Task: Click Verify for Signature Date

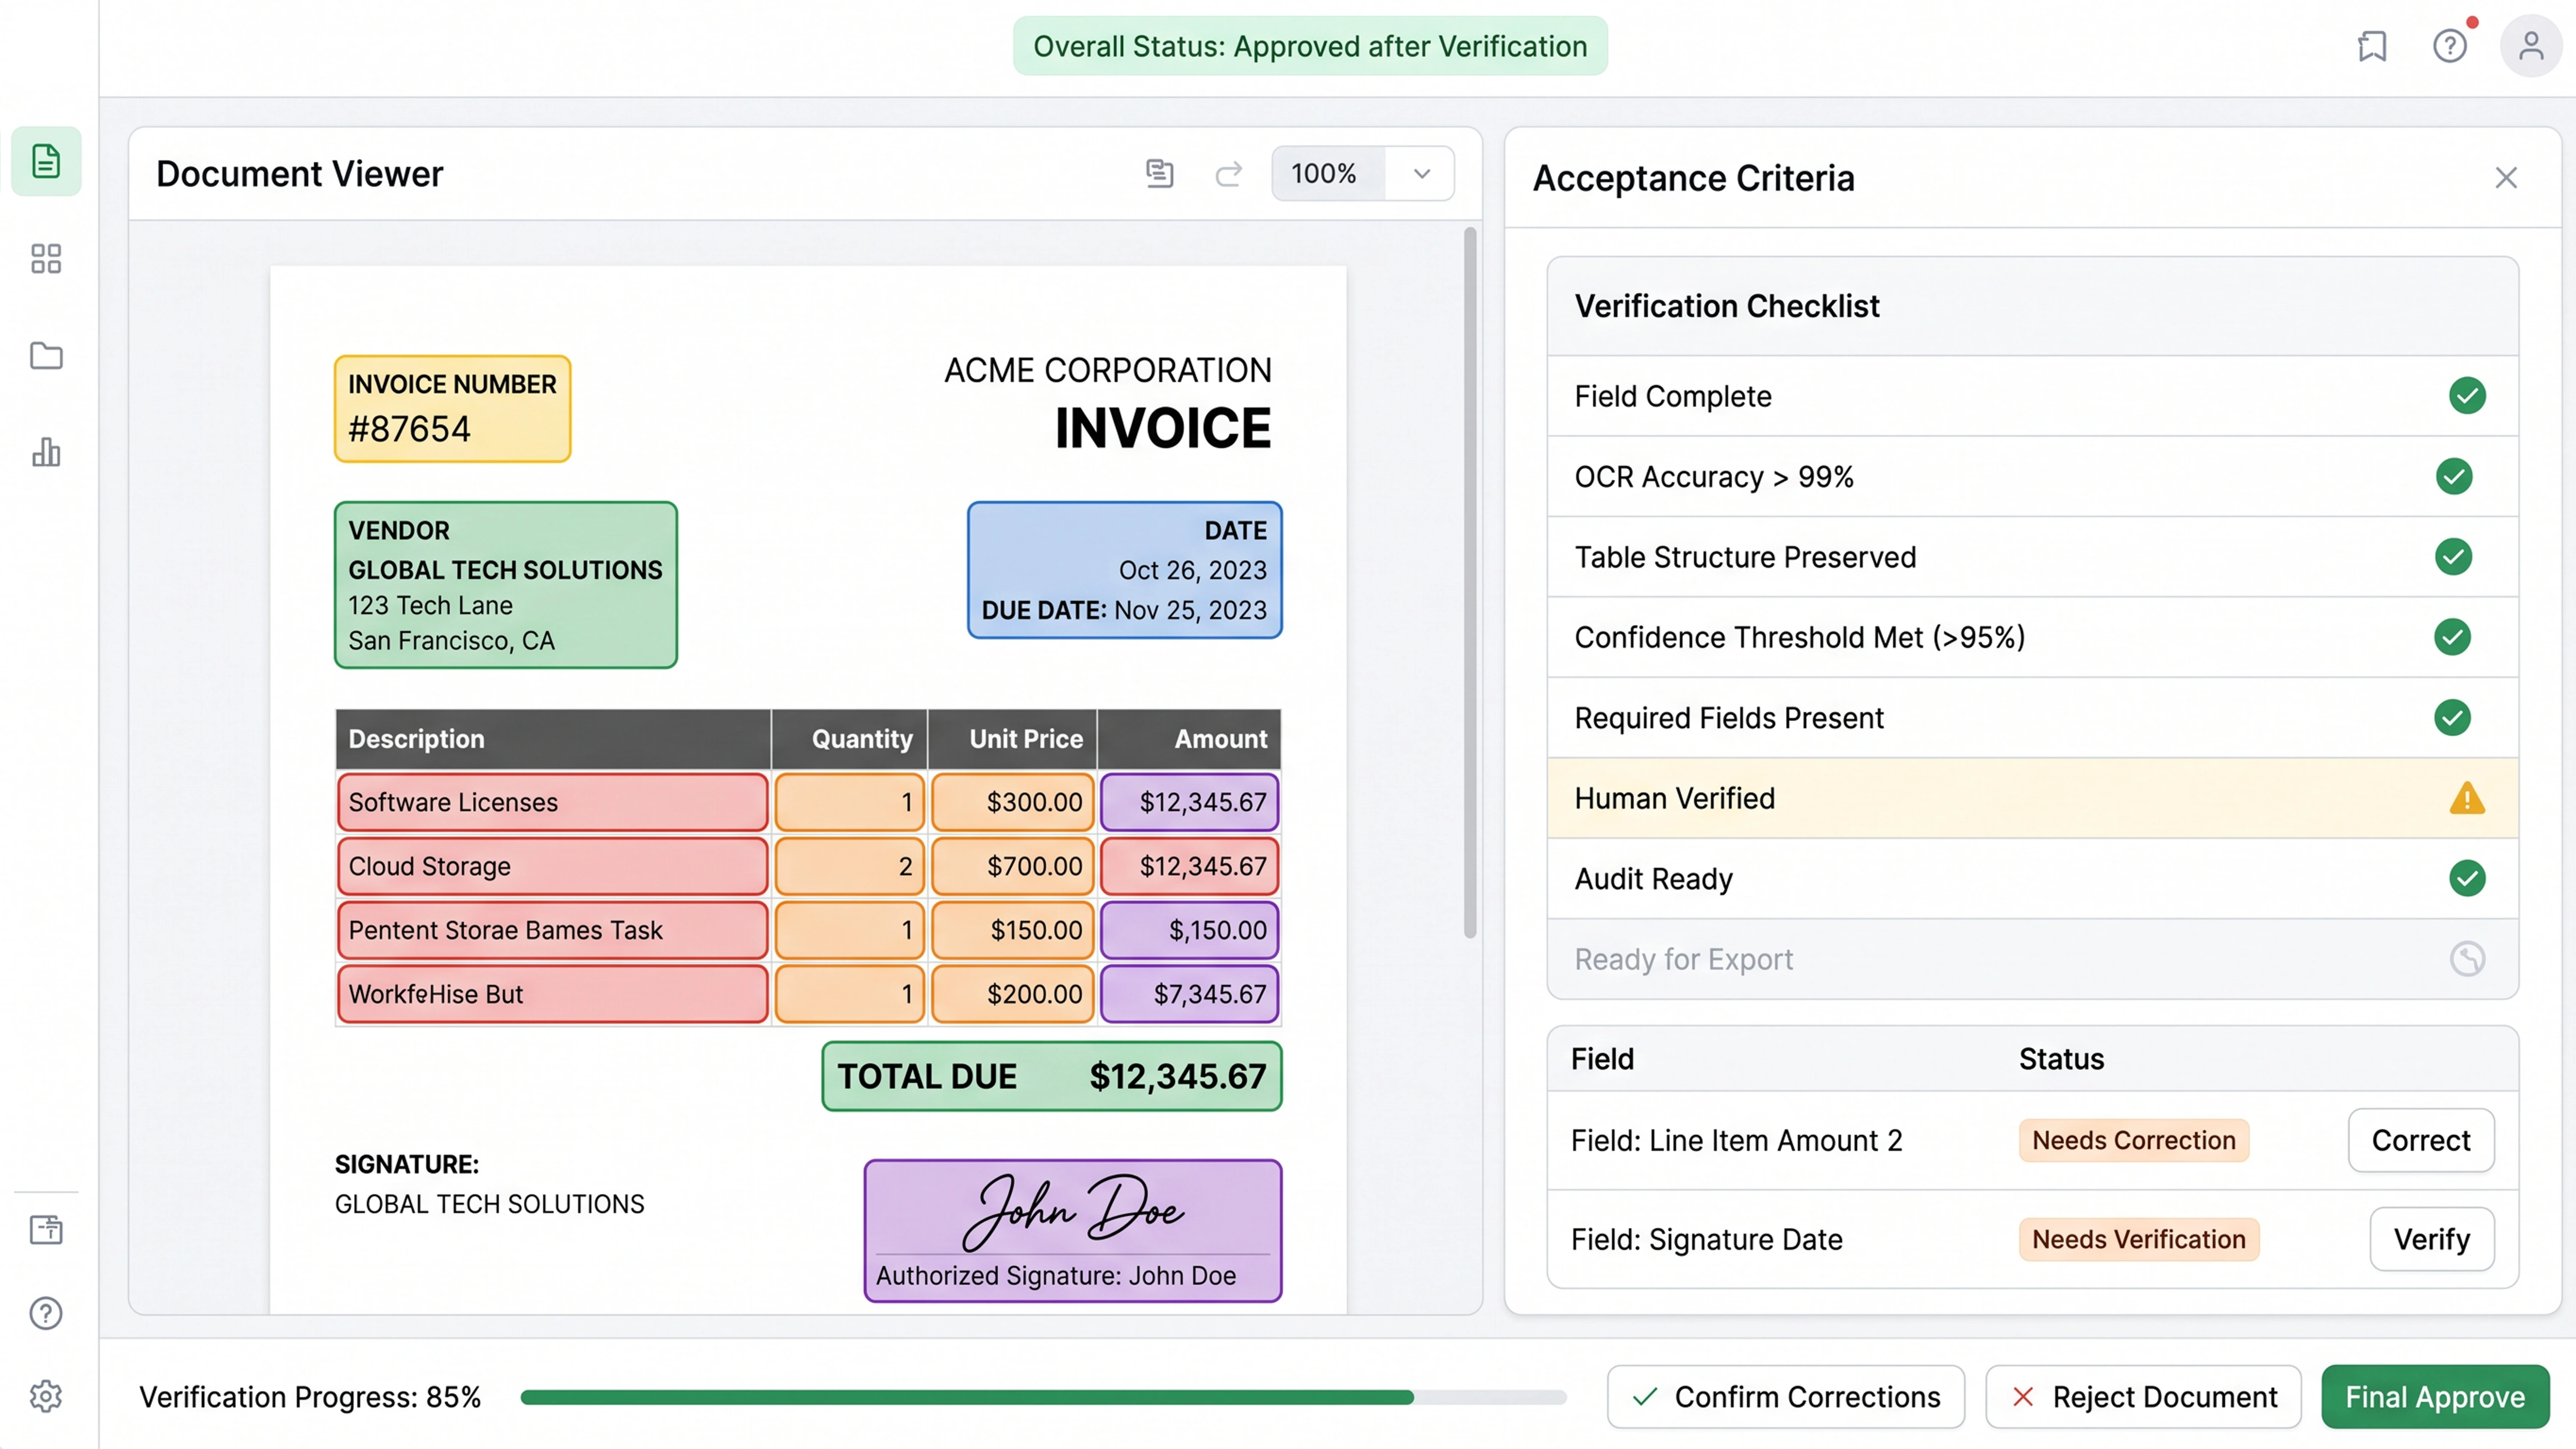Action: pyautogui.click(x=2432, y=1239)
